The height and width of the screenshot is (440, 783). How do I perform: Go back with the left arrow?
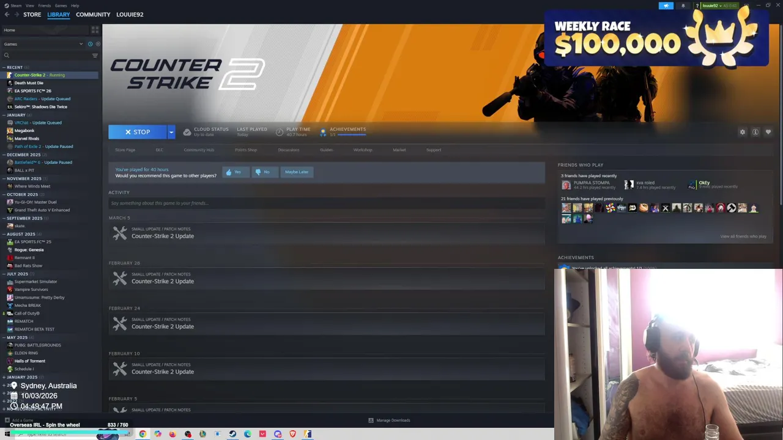[x=7, y=15]
